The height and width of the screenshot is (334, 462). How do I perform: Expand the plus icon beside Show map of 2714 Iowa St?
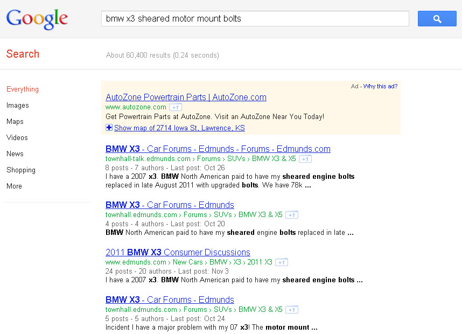pos(109,127)
